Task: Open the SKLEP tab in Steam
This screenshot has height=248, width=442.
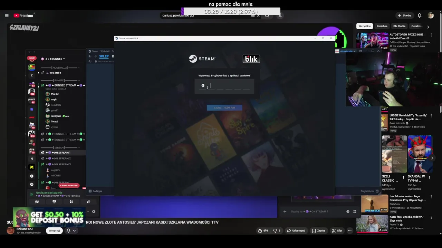Action: pyautogui.click(x=104, y=56)
